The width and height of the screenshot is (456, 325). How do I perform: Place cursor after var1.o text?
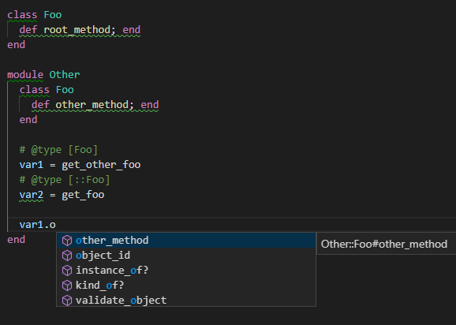[56, 225]
